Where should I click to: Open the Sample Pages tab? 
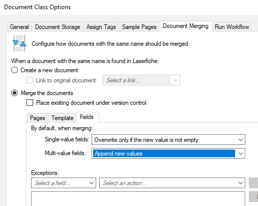click(x=139, y=27)
